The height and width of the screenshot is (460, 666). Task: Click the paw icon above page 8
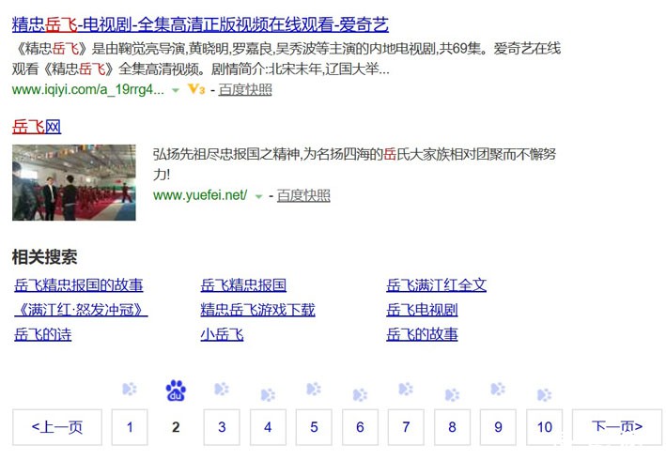[x=452, y=395]
